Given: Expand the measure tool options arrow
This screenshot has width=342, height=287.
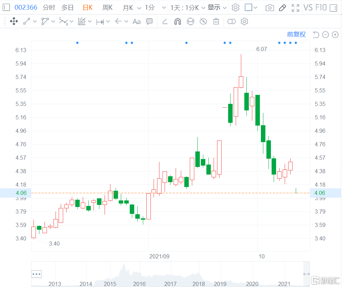Looking at the screenshot, I should click(108, 21).
